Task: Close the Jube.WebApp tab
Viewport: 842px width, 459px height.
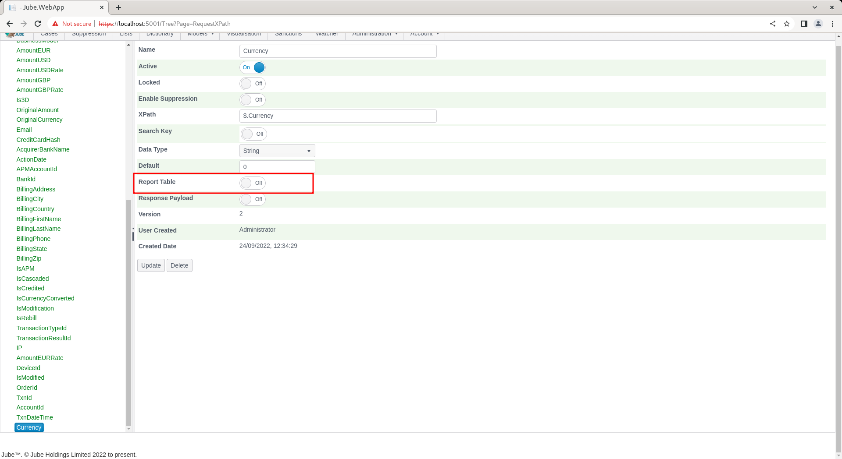Action: coord(102,7)
